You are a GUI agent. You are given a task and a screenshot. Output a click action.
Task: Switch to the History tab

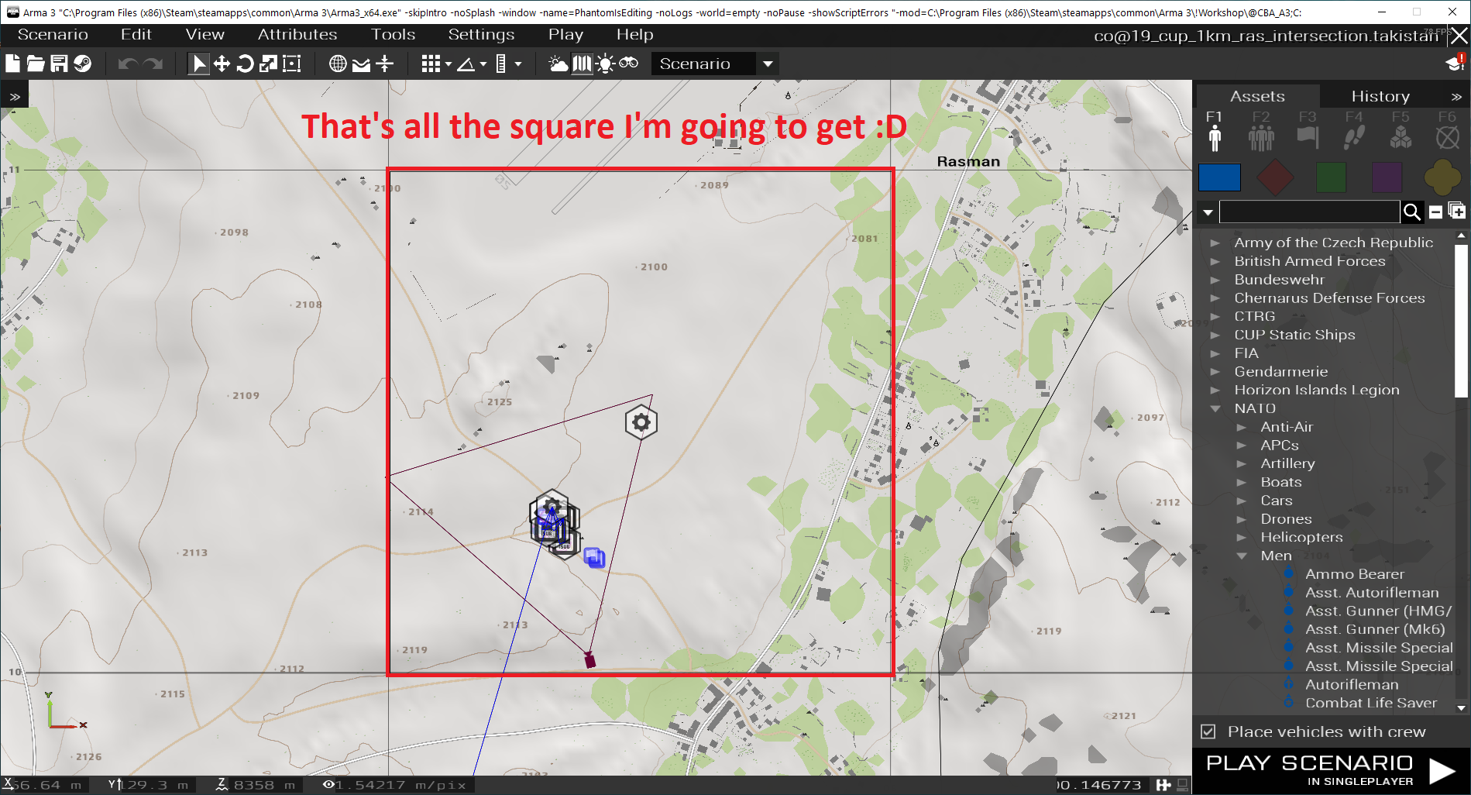coord(1380,96)
